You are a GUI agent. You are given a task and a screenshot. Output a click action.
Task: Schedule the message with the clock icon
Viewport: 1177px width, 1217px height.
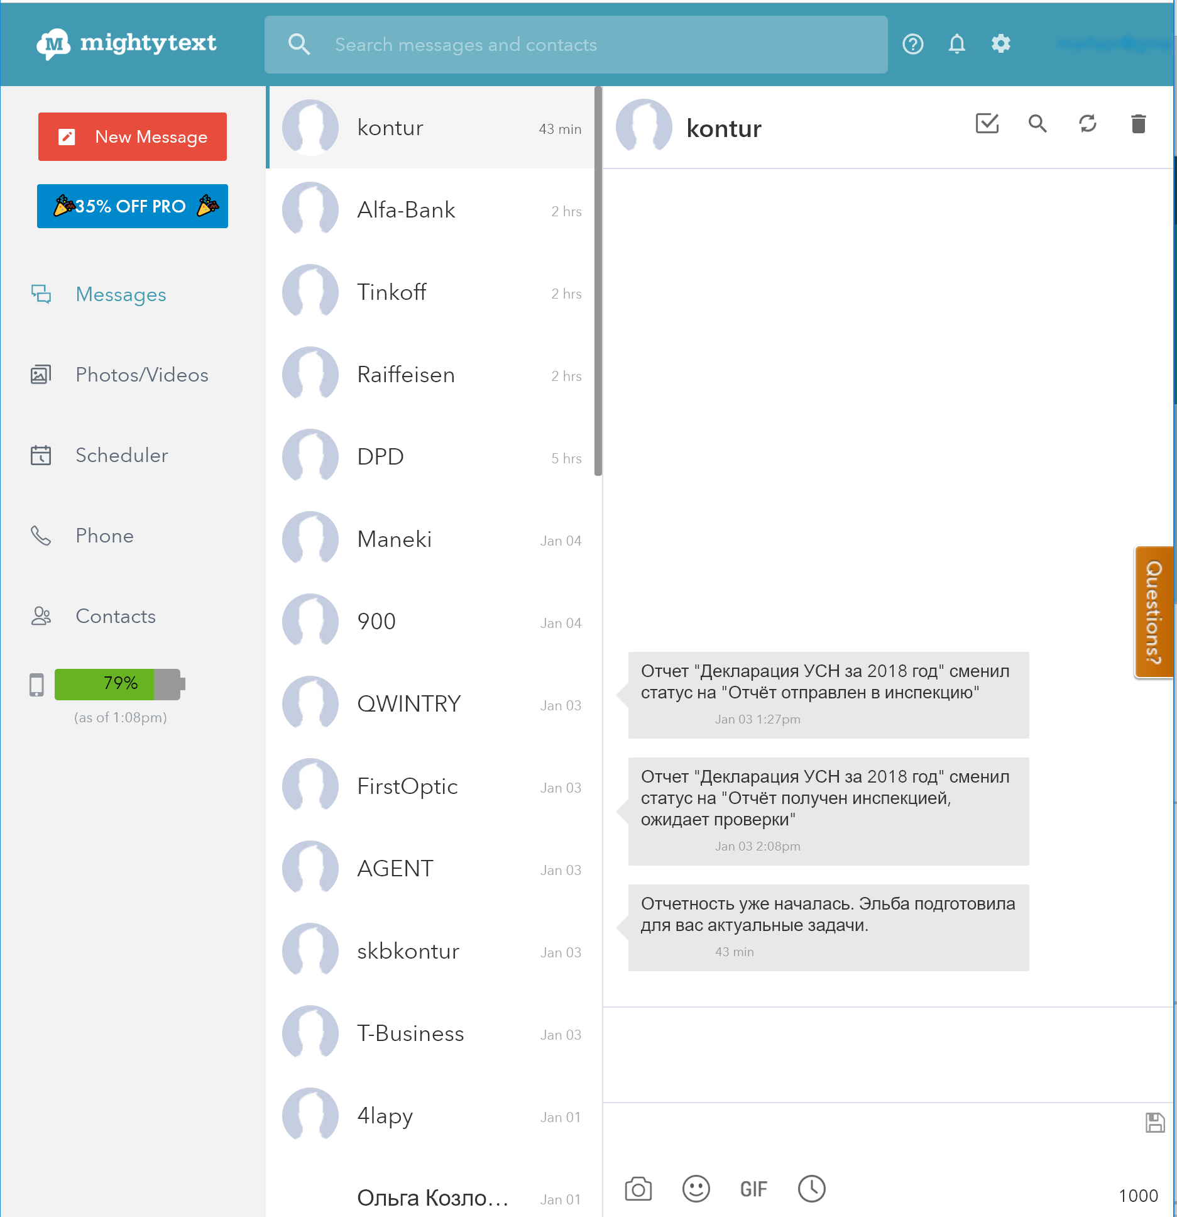(x=812, y=1189)
